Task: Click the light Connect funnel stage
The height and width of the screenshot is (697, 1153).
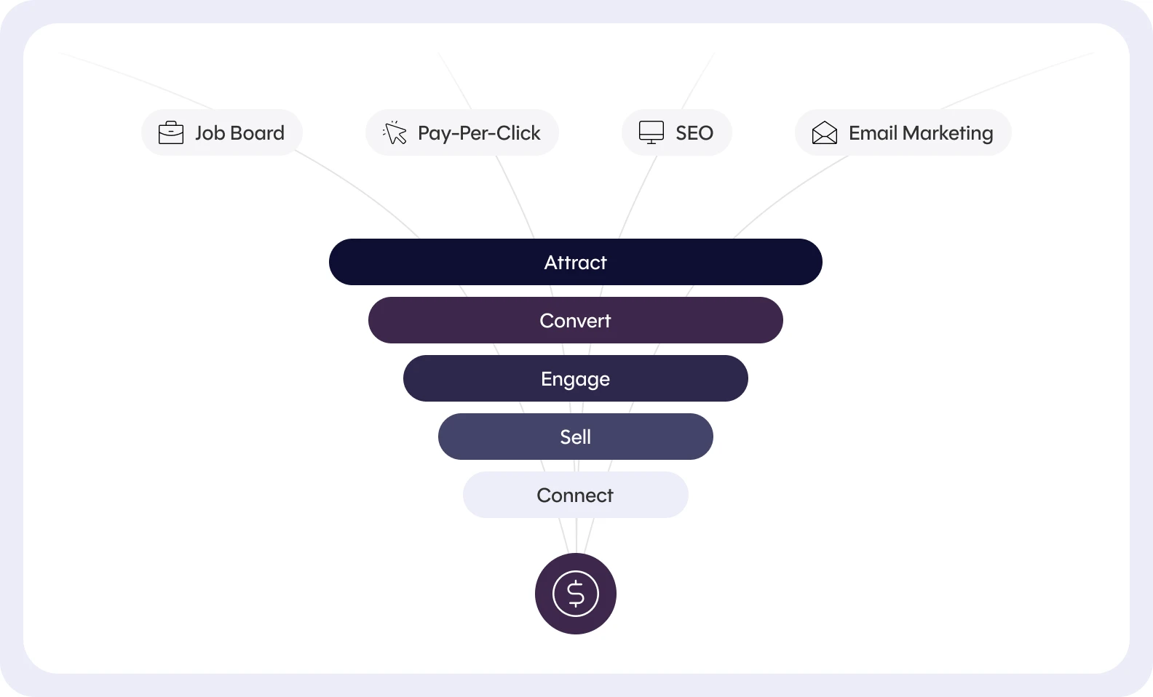Action: click(x=576, y=495)
